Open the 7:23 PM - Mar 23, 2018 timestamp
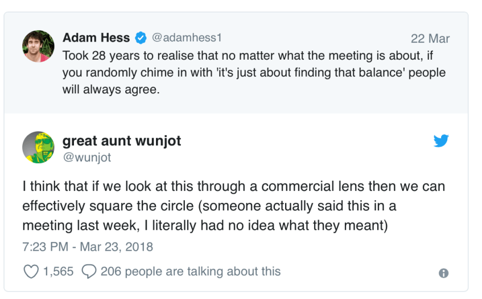 (x=88, y=247)
